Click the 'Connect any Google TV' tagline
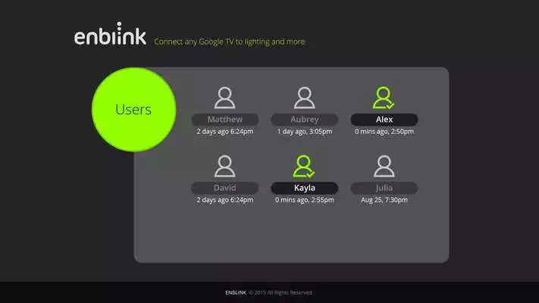Viewport: 539px width, 303px height. tap(229, 42)
